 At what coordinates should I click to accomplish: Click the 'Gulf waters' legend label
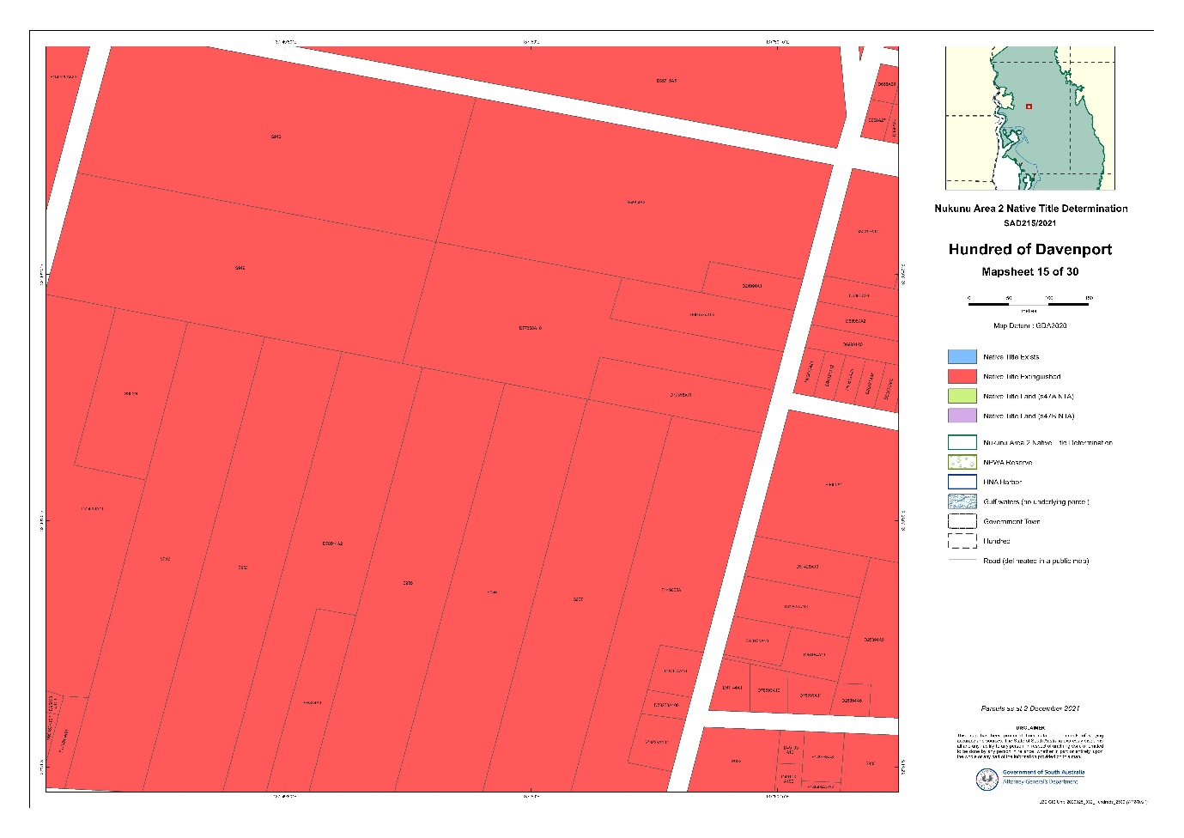pyautogui.click(x=1036, y=502)
